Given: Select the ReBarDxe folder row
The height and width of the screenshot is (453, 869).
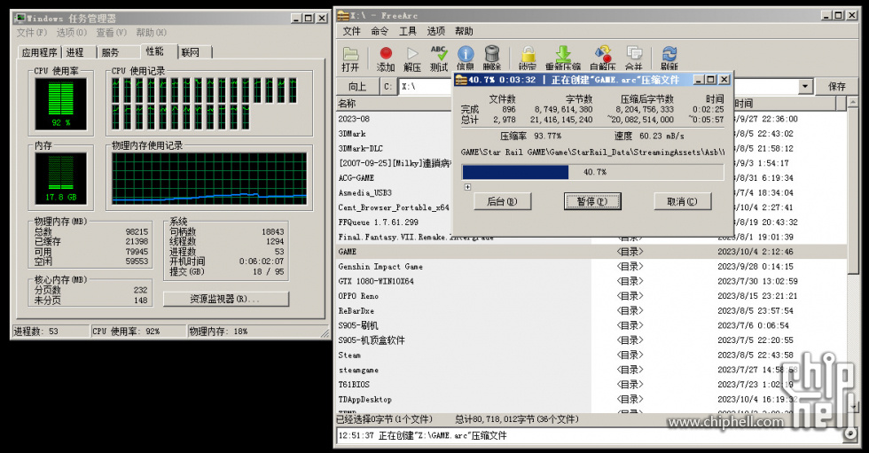Looking at the screenshot, I should point(591,310).
